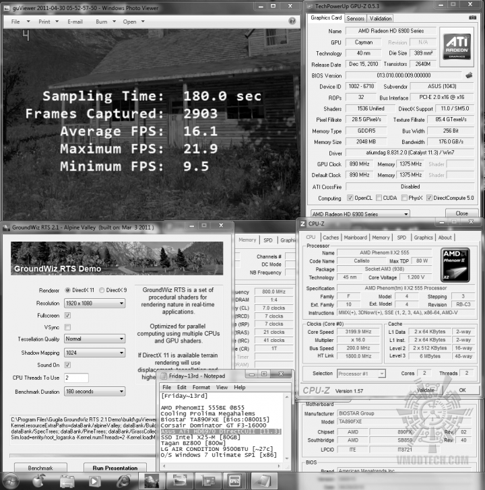Click the CPU Threads To Use field

pyautogui.click(x=76, y=378)
